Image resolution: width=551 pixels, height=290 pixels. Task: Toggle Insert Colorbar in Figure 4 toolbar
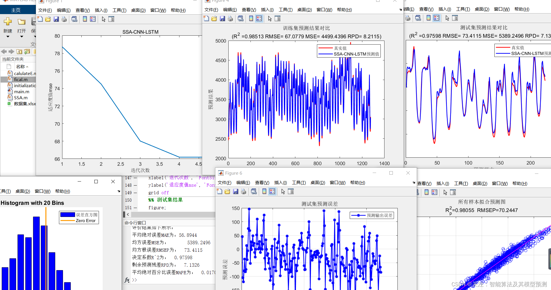click(251, 18)
